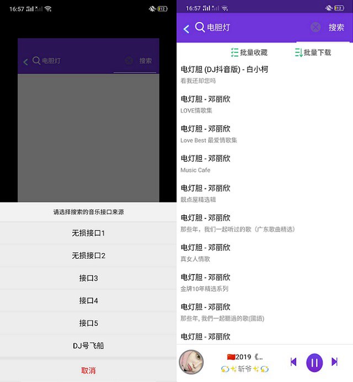Go back using arrow in right search bar
Image resolution: width=353 pixels, height=382 pixels.
186,29
